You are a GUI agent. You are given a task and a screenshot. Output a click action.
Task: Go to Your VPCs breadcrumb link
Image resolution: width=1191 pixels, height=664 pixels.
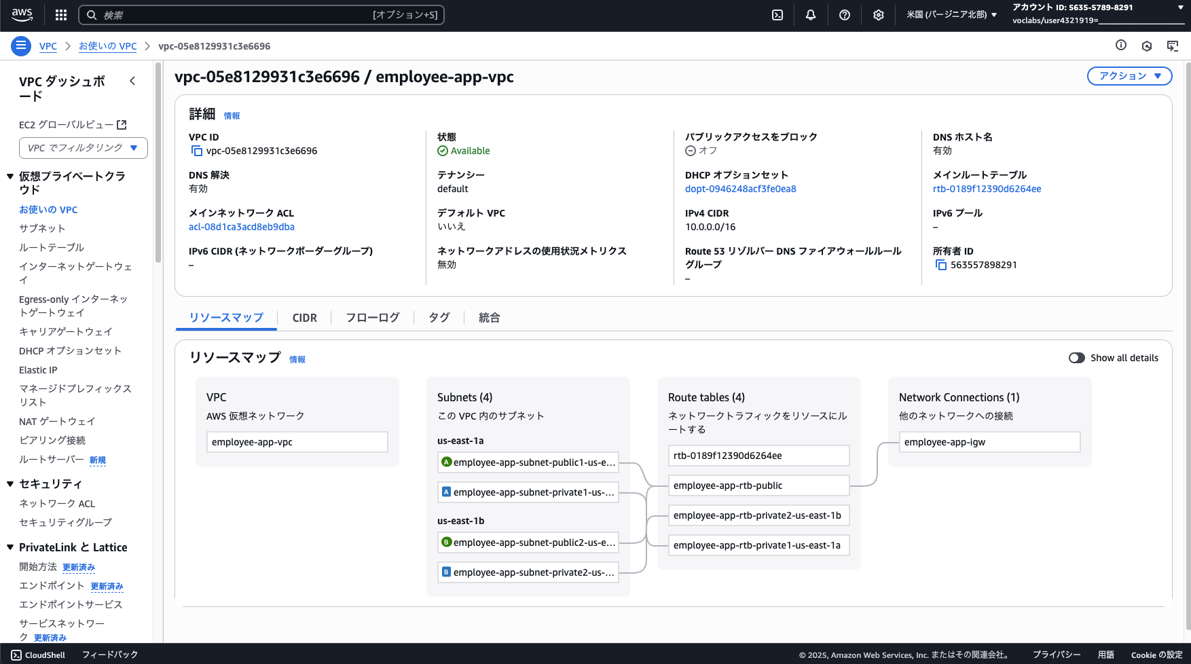coord(107,46)
